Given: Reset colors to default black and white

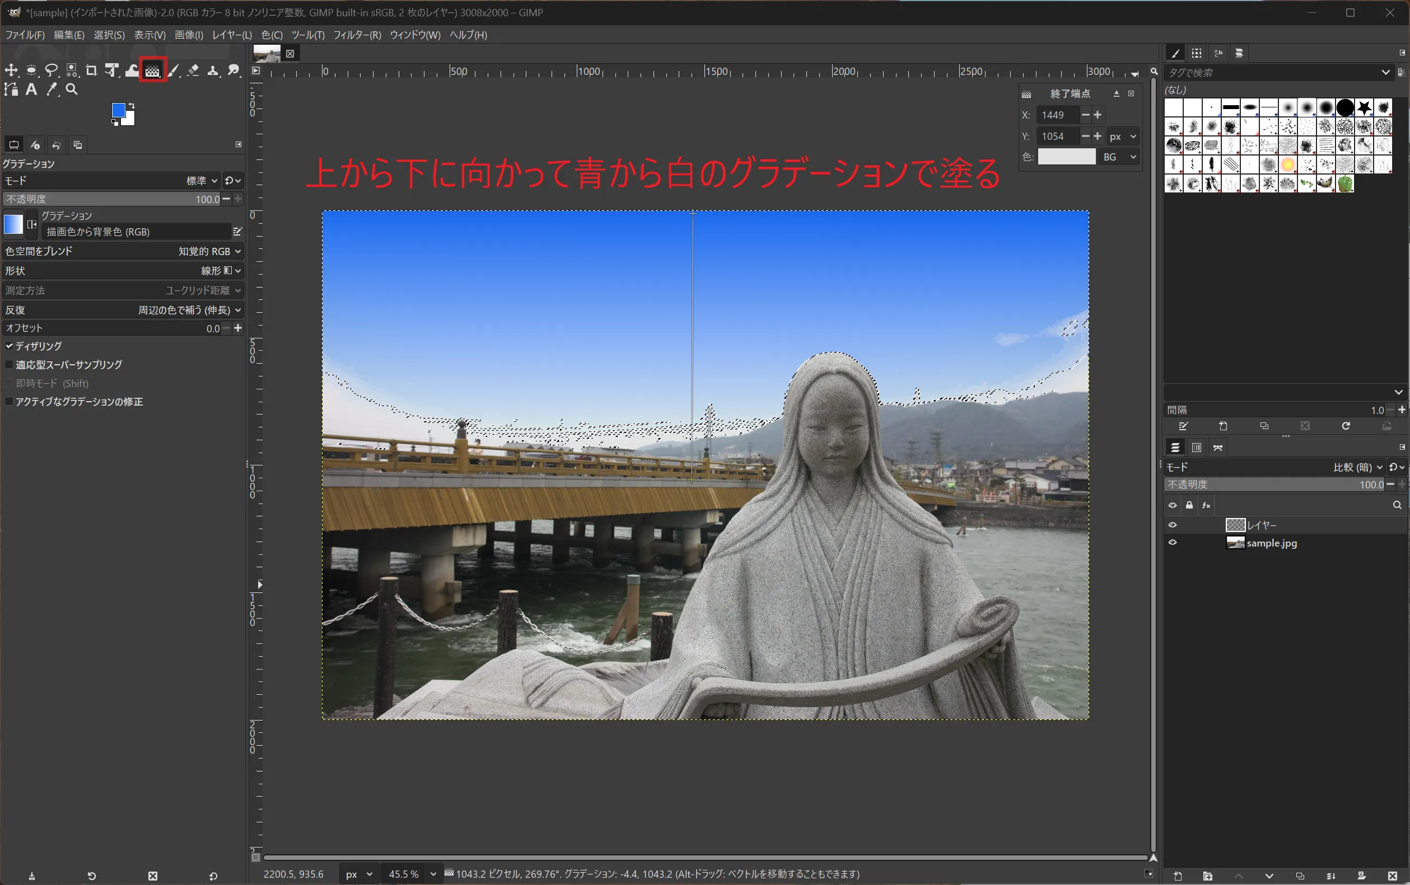Looking at the screenshot, I should click(115, 123).
